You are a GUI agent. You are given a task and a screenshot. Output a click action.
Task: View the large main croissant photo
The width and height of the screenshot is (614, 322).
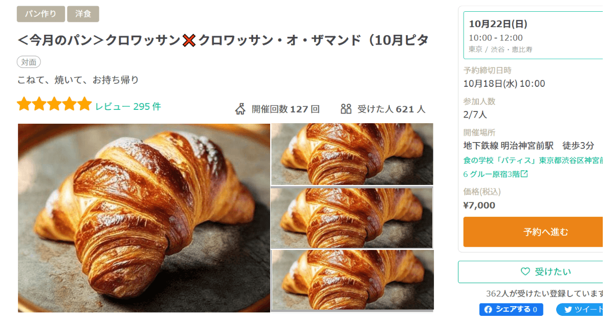[x=144, y=218]
